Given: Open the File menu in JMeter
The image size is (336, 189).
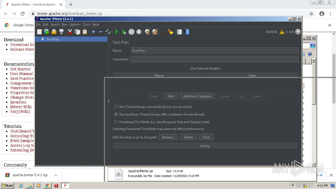Looking at the screenshot, I should tap(38, 24).
